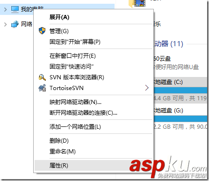209x181 pixels.
Task: Choose 固定到"快速访问" entry
Action: click(93, 67)
